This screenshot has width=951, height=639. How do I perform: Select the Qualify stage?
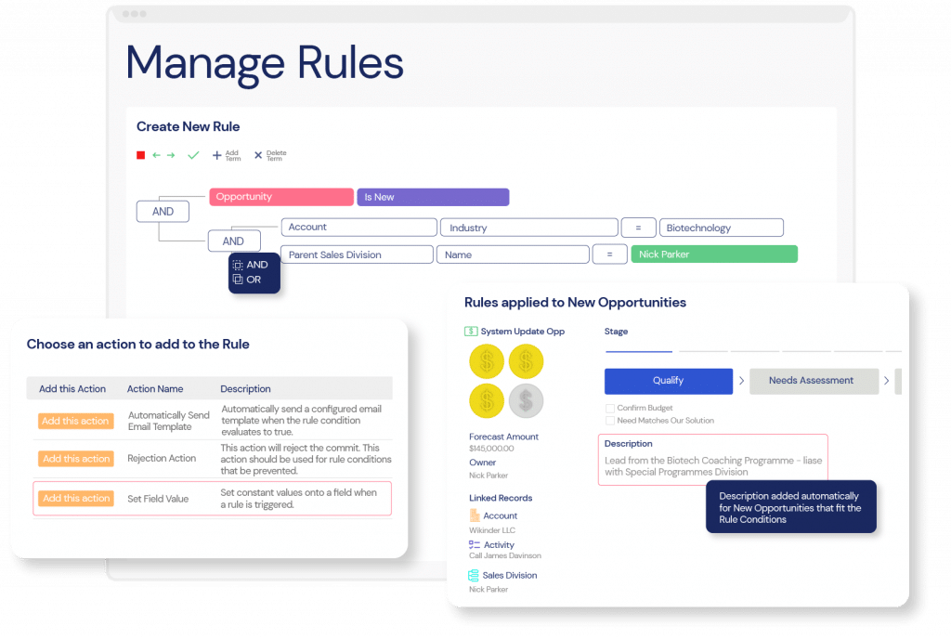[x=669, y=381]
